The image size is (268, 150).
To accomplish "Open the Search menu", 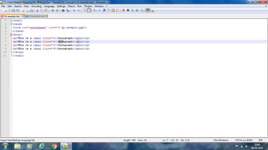I will click(18, 6).
